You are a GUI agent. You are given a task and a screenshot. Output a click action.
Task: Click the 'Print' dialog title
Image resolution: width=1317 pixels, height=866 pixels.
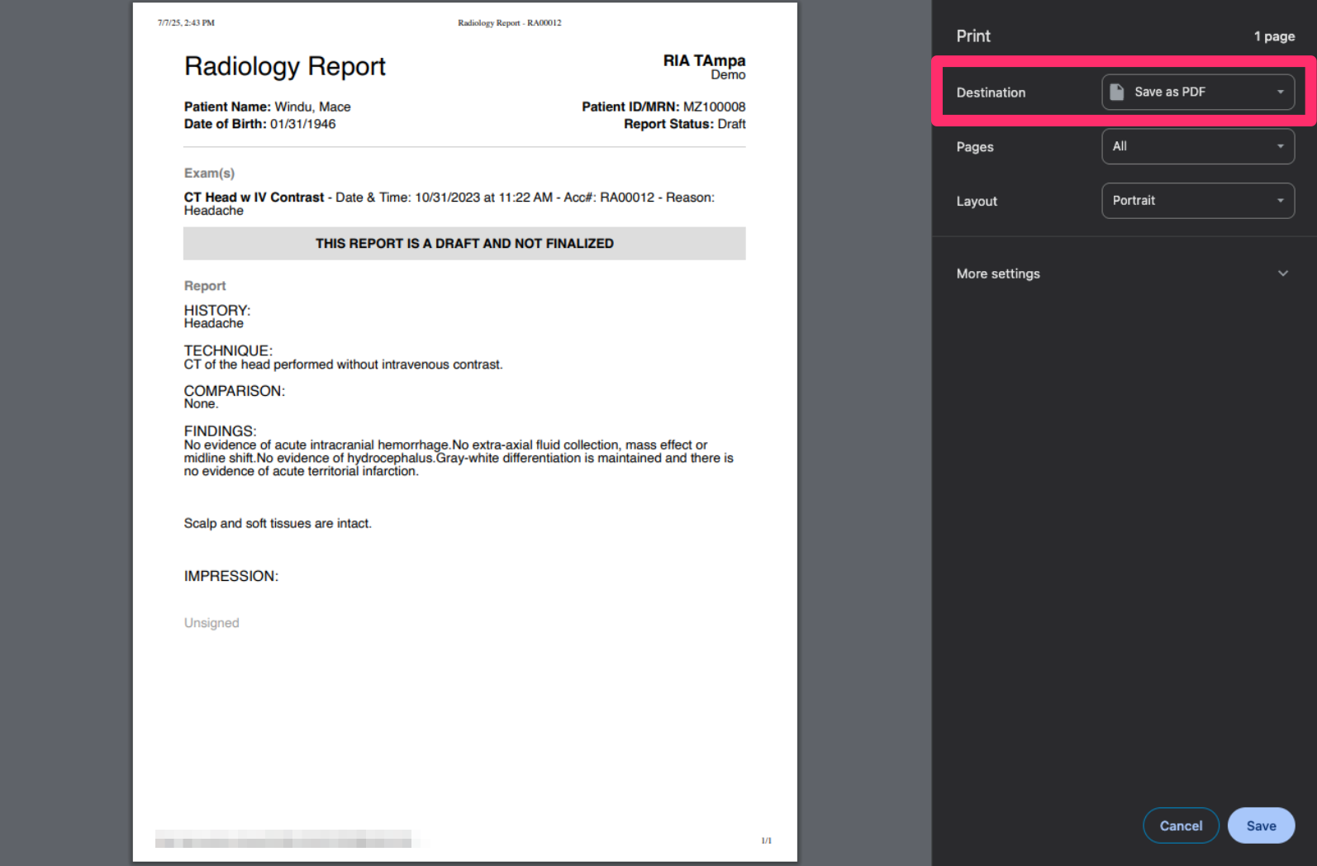coord(973,36)
